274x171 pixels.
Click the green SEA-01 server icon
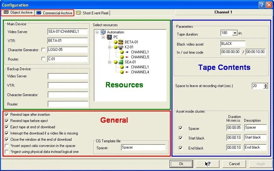121,62
